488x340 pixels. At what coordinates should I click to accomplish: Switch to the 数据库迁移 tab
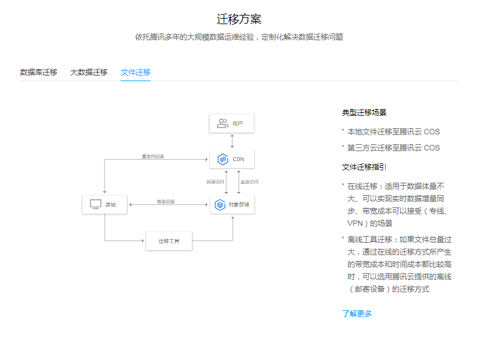point(38,72)
